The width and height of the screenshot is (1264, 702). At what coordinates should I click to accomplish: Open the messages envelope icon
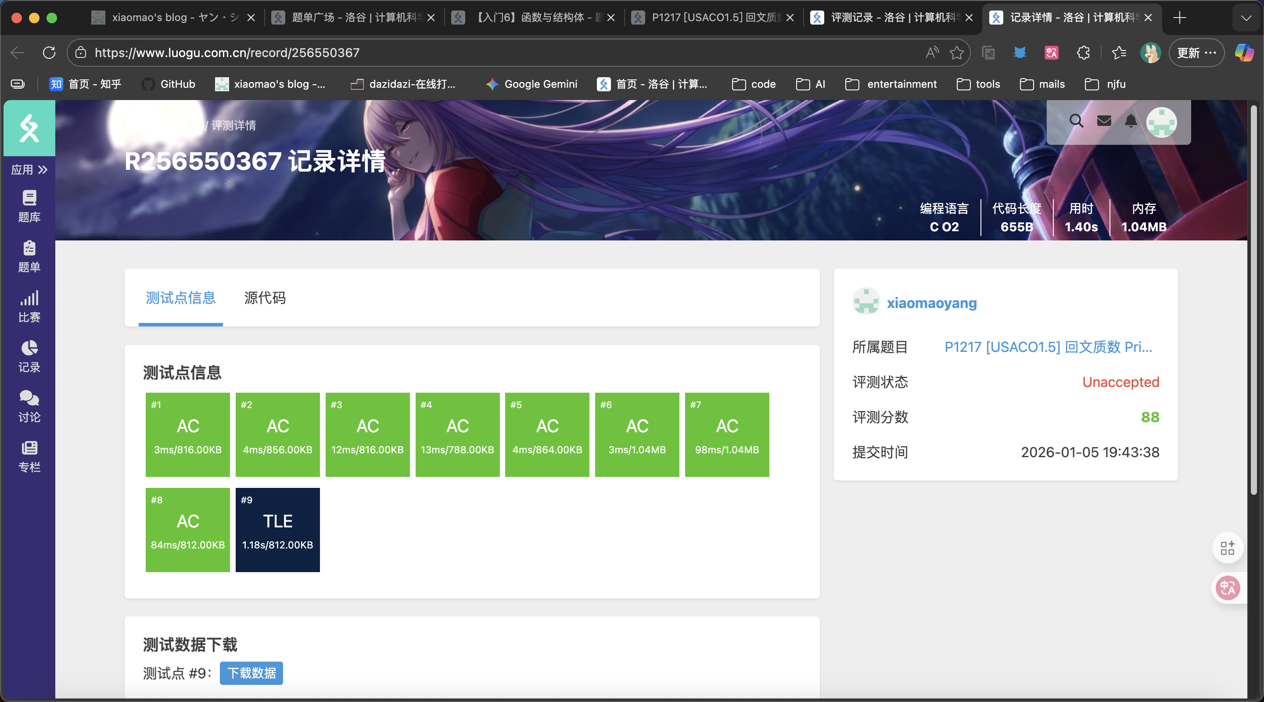1104,121
